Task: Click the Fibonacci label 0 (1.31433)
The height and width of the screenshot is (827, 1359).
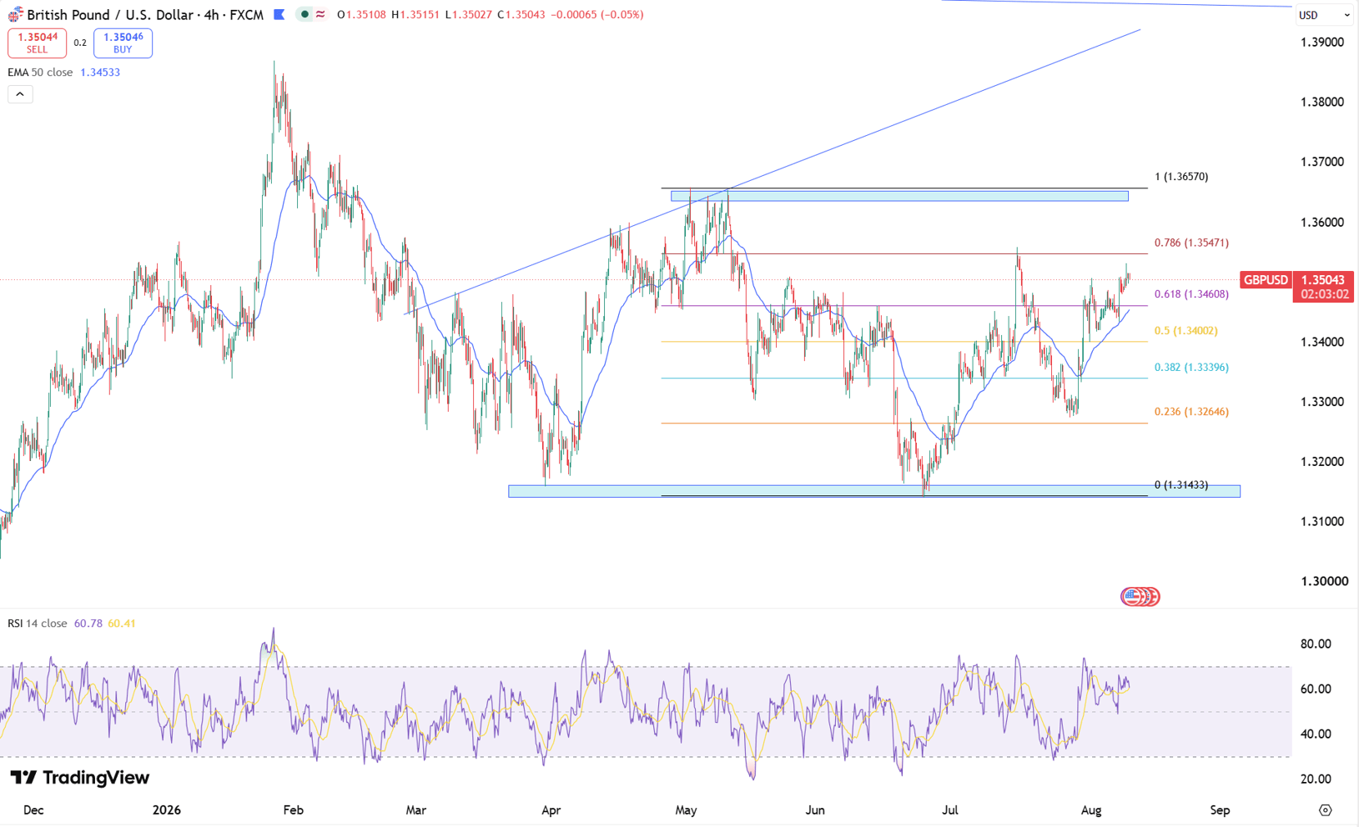Action: click(1181, 485)
